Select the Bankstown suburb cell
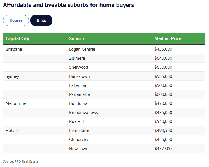Image resolution: width=209 pixels, height=167 pixels. [79, 76]
